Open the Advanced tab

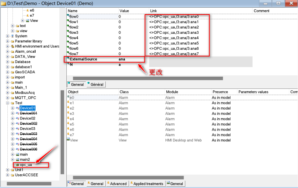pyautogui.click(x=117, y=184)
